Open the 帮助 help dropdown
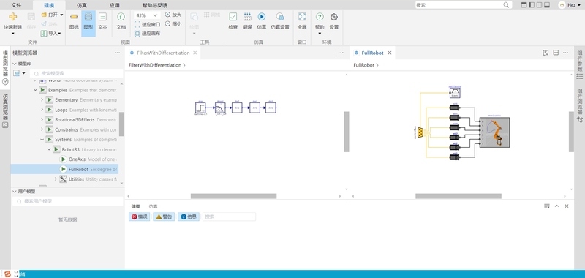 click(x=320, y=33)
